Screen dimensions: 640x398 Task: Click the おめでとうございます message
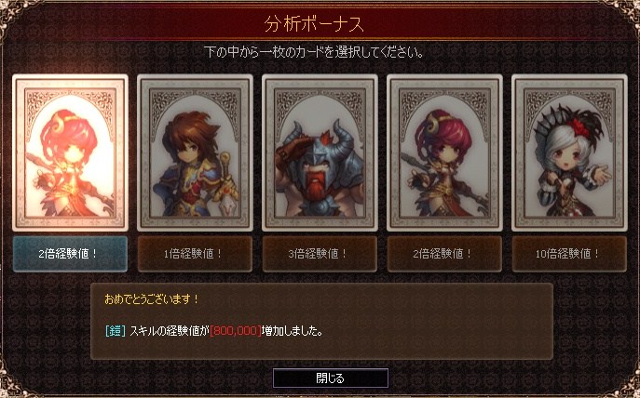(152, 299)
